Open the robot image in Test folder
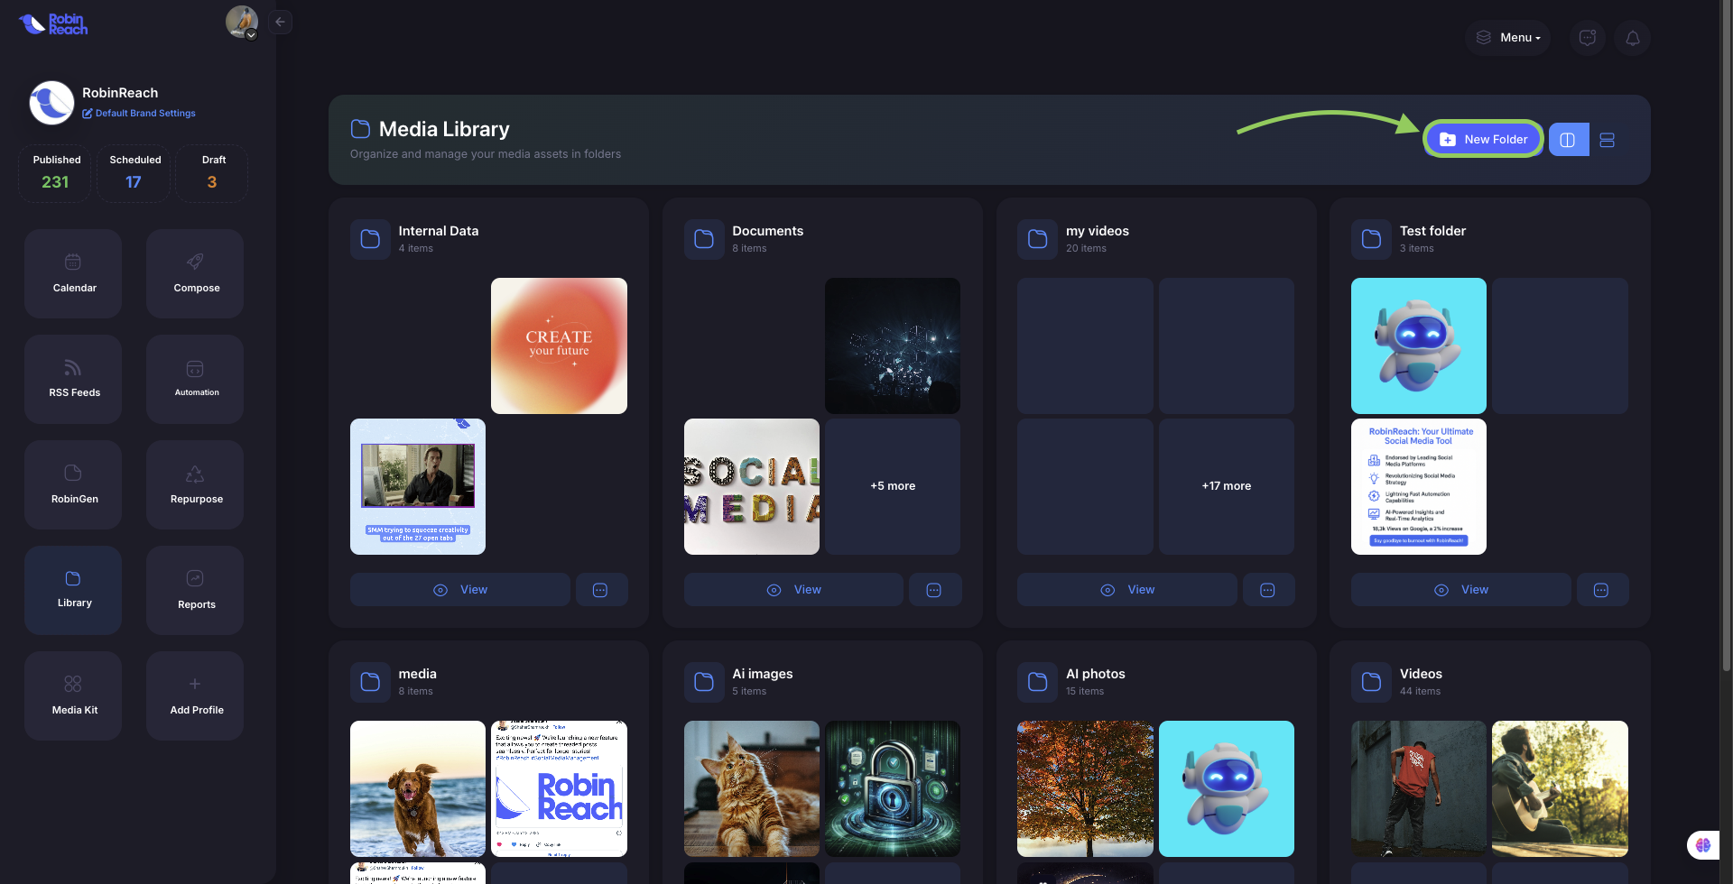Image resolution: width=1733 pixels, height=884 pixels. tap(1419, 345)
